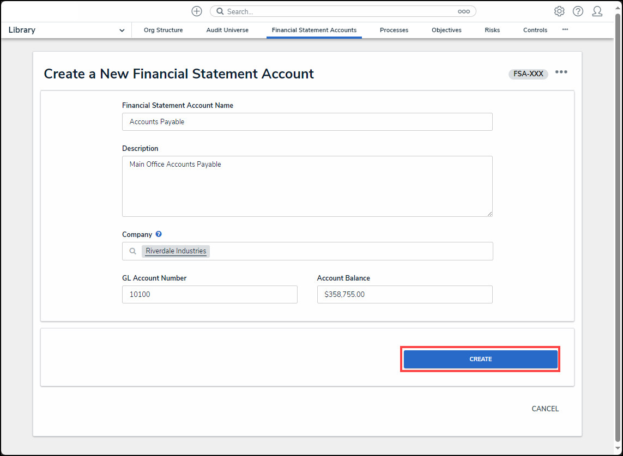Image resolution: width=623 pixels, height=456 pixels.
Task: Click the magnifier in Company field
Action: coord(133,252)
